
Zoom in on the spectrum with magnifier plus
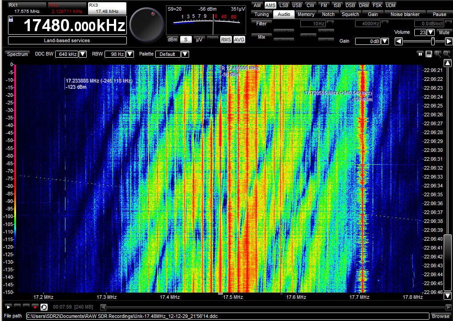tap(438, 54)
